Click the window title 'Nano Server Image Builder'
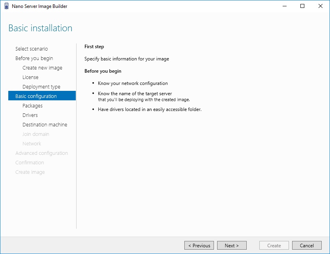Image resolution: width=330 pixels, height=254 pixels. (x=39, y=6)
